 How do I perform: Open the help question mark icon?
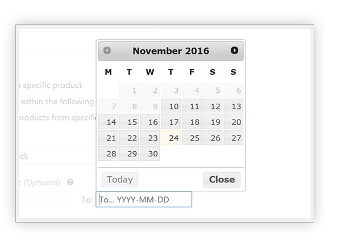click(x=70, y=182)
